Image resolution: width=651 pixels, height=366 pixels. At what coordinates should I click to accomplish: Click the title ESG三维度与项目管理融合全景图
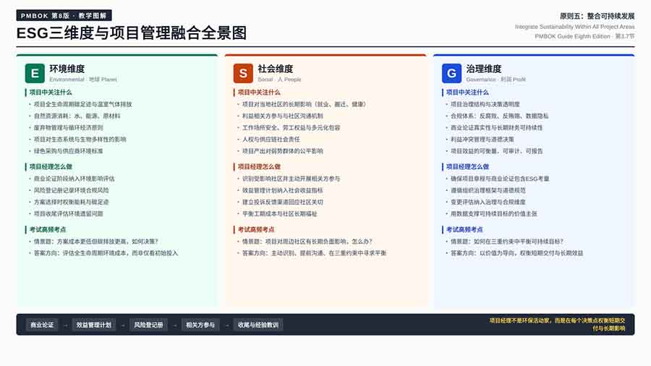[132, 33]
